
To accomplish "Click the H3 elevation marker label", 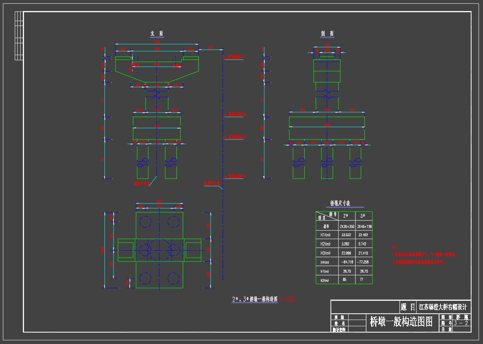I will [x=237, y=137].
